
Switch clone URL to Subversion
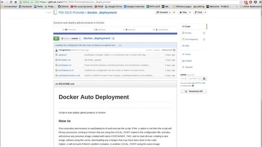[x=187, y=86]
